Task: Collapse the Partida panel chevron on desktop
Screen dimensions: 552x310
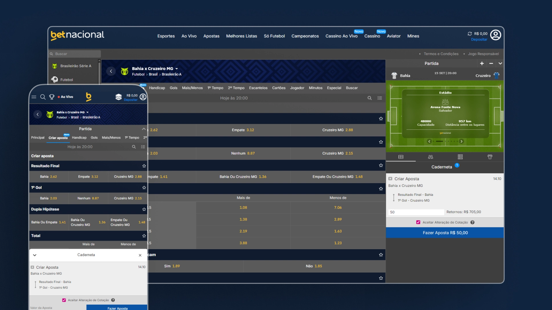Action: click(500, 63)
